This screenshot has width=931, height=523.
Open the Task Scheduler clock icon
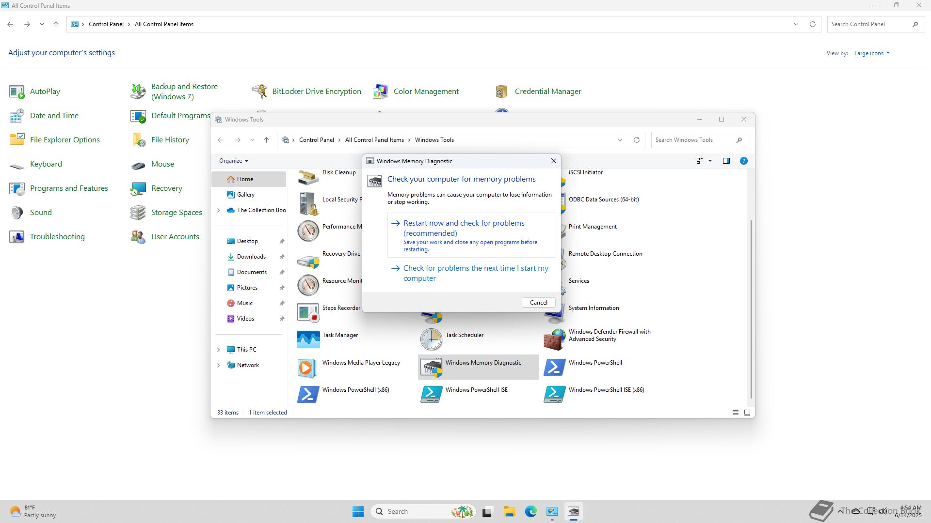click(431, 339)
